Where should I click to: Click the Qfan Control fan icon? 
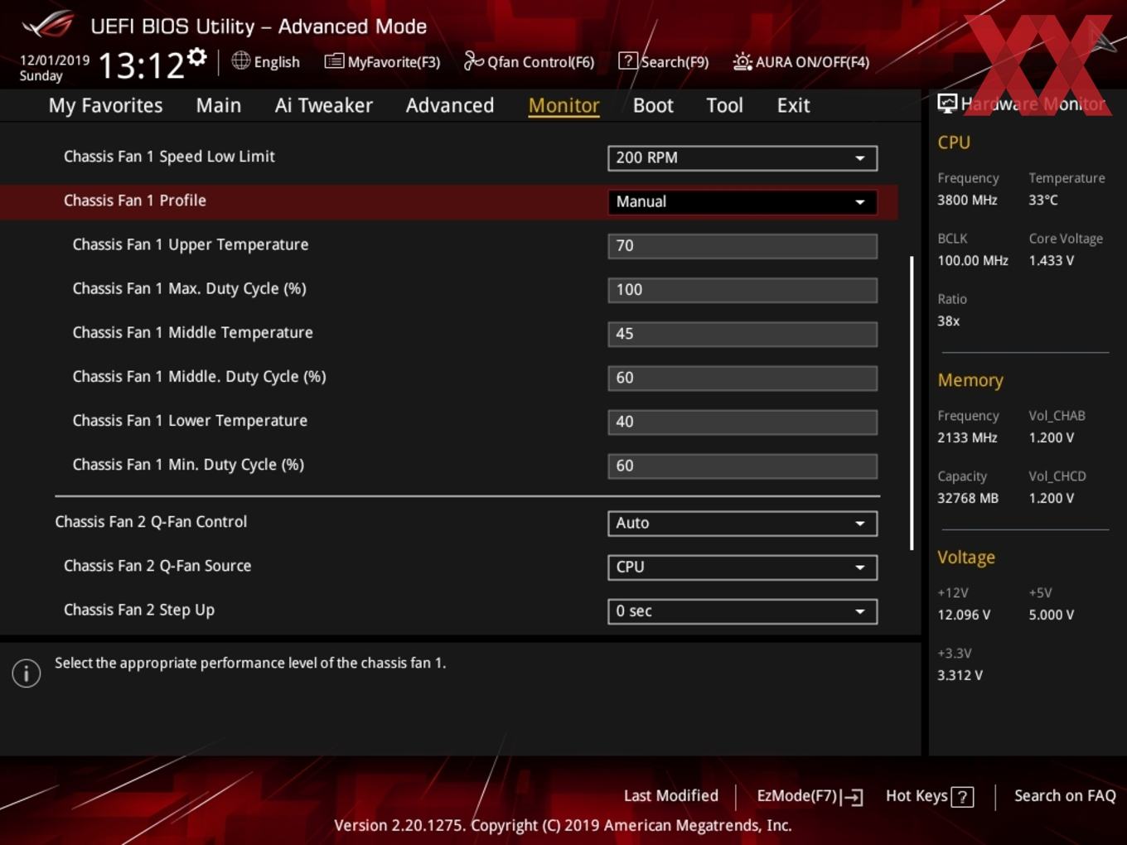click(473, 60)
